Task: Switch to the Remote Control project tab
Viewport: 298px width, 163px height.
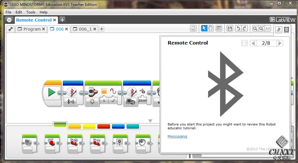Action: click(x=34, y=20)
